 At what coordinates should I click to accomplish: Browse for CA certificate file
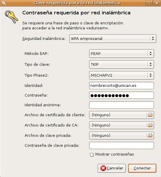tap(150, 125)
